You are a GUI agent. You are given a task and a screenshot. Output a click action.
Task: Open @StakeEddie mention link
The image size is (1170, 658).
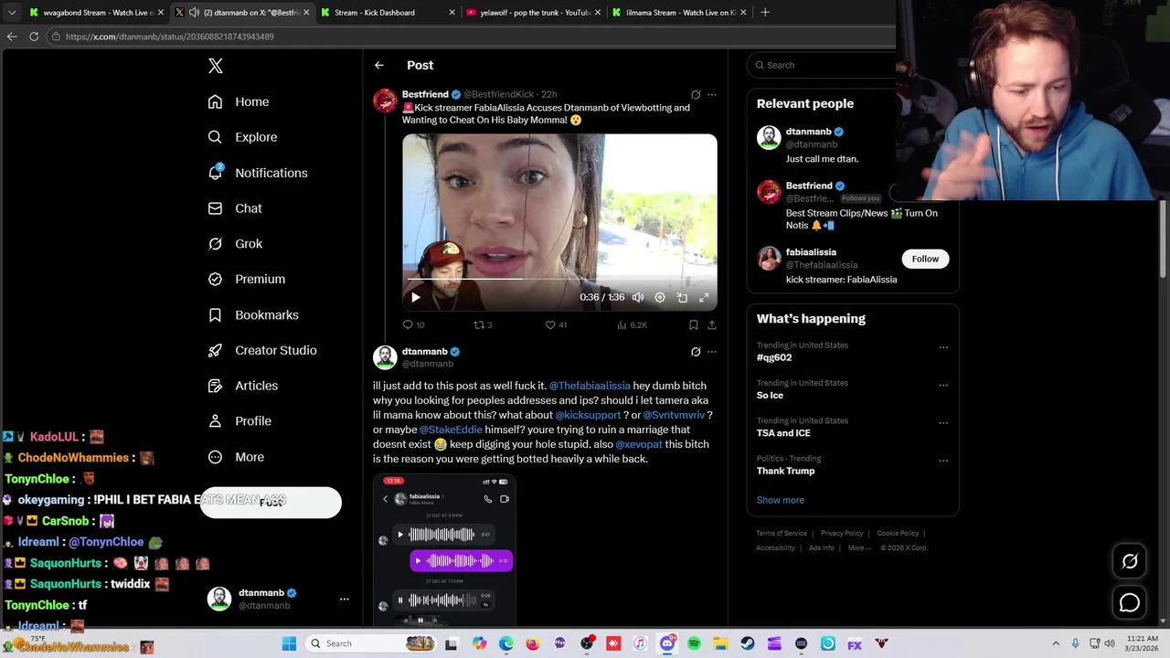pos(451,430)
